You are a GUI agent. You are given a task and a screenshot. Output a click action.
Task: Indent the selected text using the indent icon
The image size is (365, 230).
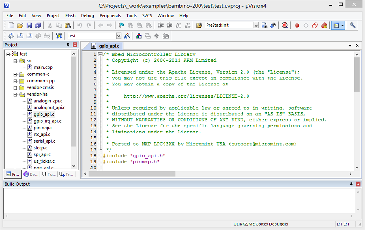point(161,25)
